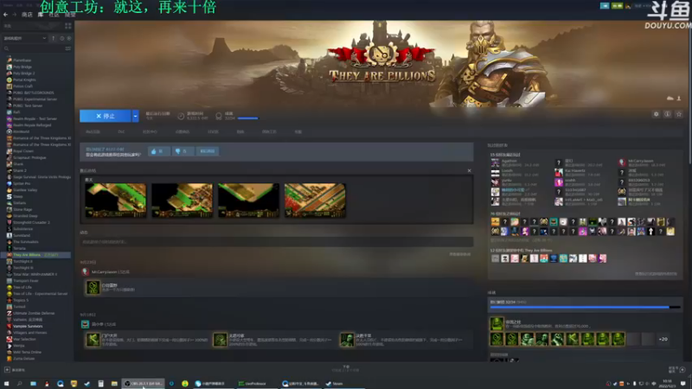The width and height of the screenshot is (692, 389).
Task: Click the first unlocked achievement icon in row
Action: 497,339
